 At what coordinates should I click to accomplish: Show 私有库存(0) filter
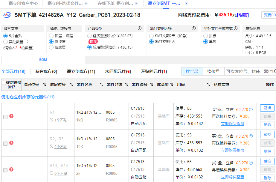click(46, 71)
